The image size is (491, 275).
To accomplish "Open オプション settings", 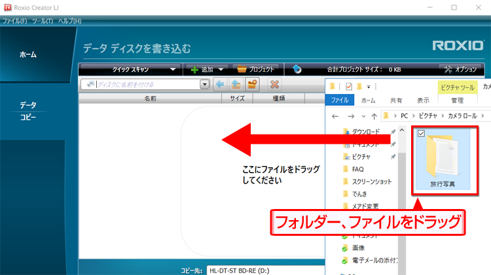I will (460, 69).
